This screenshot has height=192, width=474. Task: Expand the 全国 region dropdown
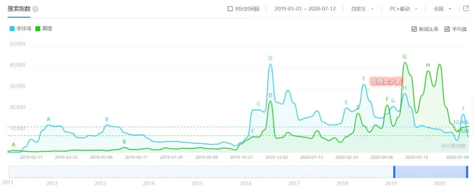pos(442,9)
